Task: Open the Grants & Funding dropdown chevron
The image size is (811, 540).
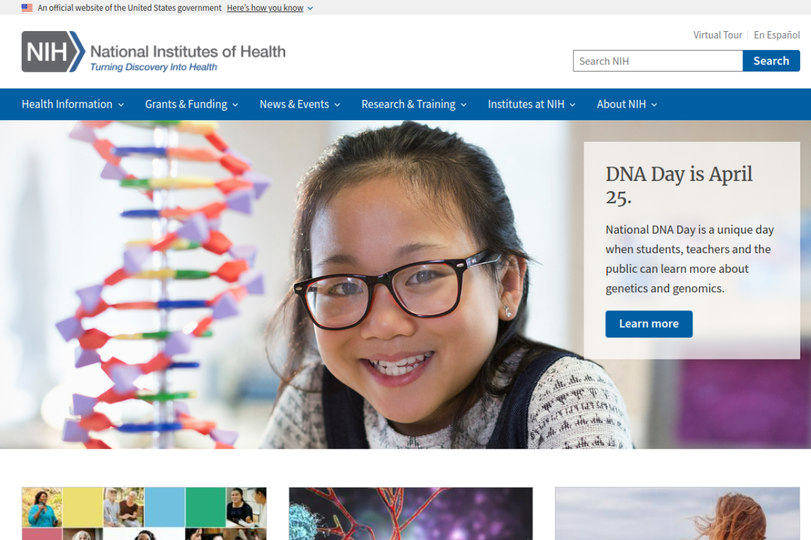Action: click(x=235, y=104)
